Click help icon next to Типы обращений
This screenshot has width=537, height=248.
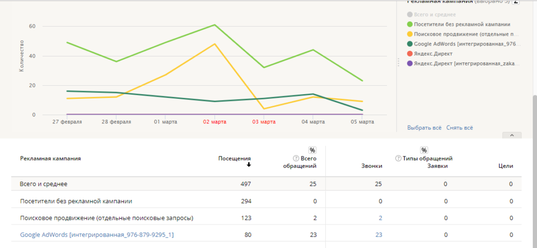tap(398, 159)
